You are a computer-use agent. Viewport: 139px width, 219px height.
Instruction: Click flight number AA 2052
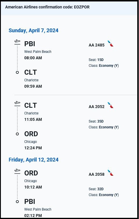[97, 107]
